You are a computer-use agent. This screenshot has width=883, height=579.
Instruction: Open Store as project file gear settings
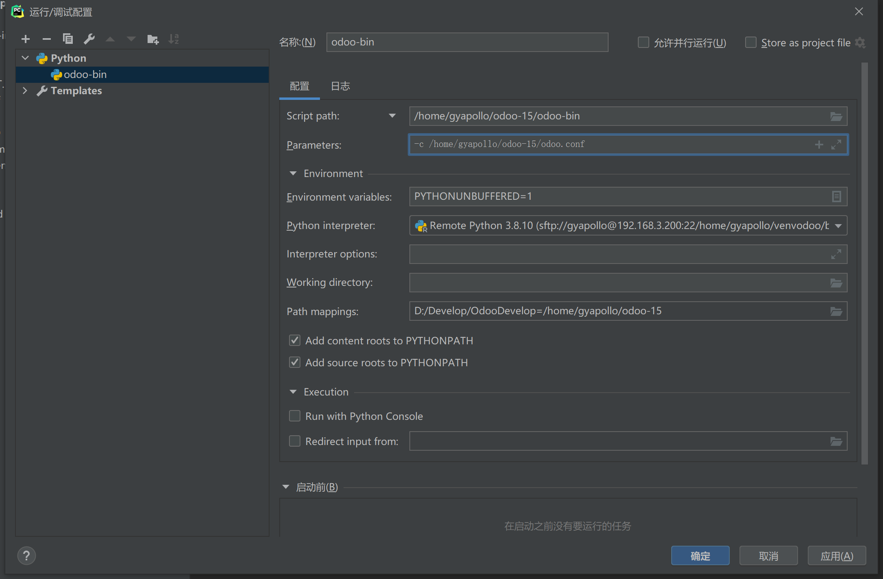[x=860, y=43]
